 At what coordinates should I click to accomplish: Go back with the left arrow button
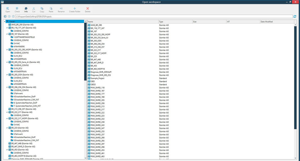click(5, 17)
